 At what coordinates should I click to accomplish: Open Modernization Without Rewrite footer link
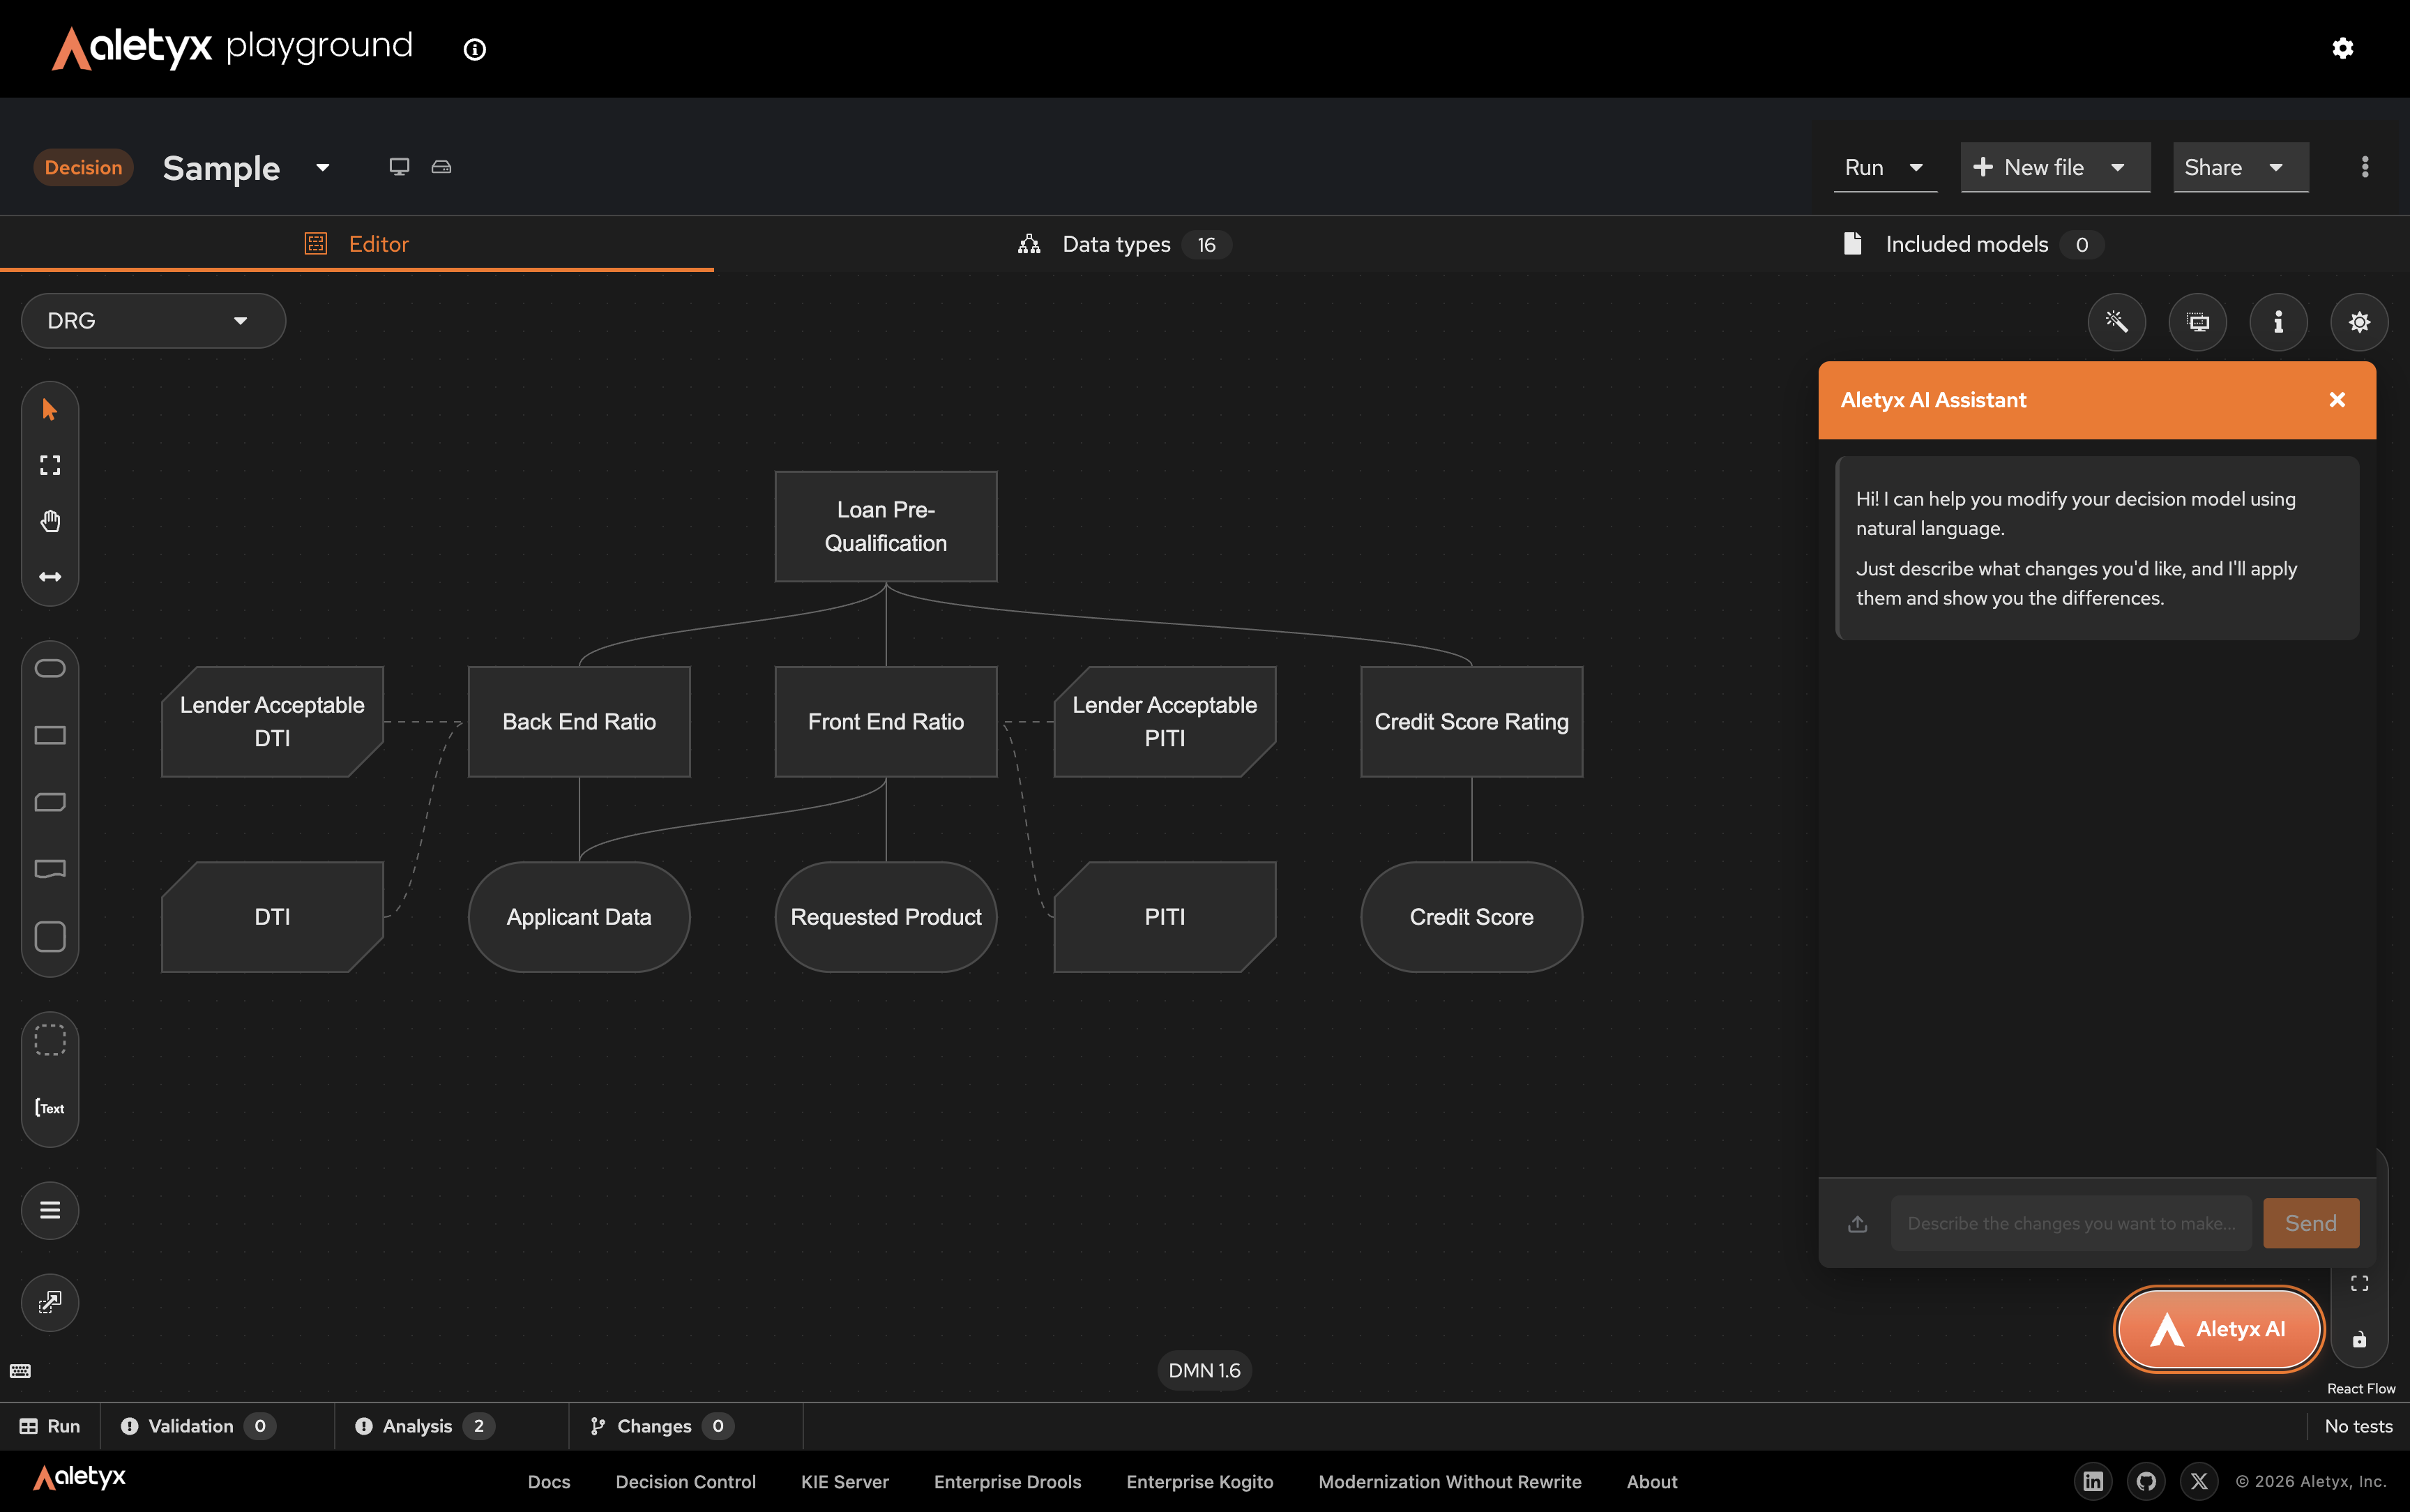tap(1449, 1482)
